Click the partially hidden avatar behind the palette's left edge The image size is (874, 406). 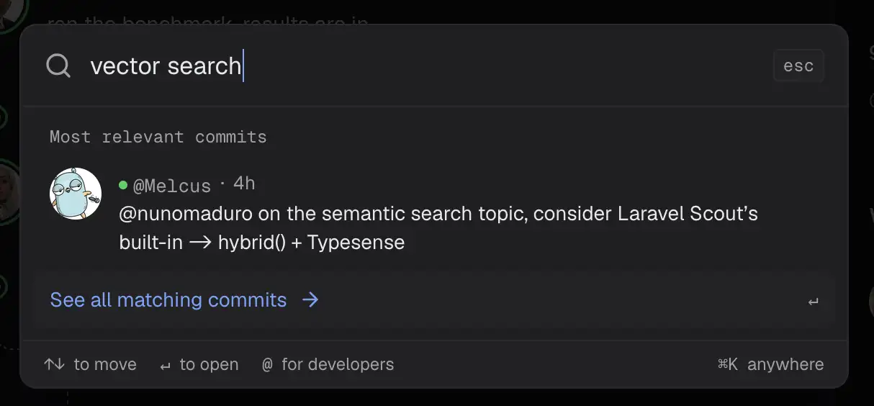(9, 191)
